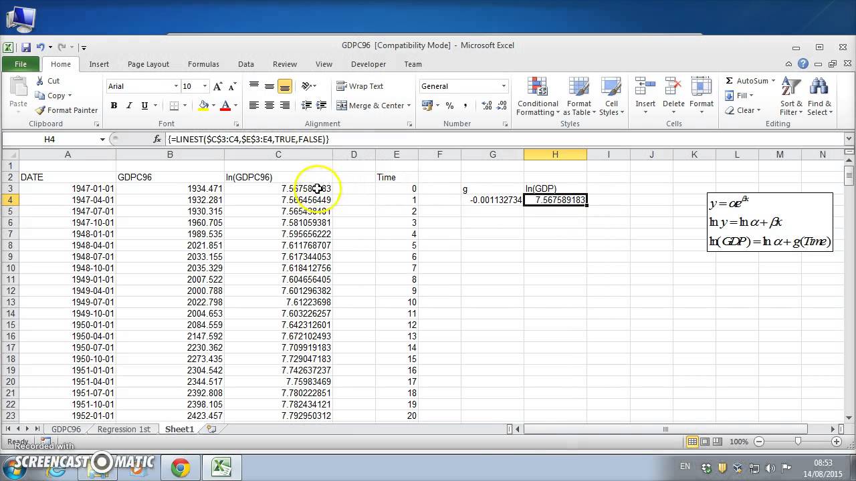
Task: Open Format as Table gallery
Action: [x=579, y=97]
